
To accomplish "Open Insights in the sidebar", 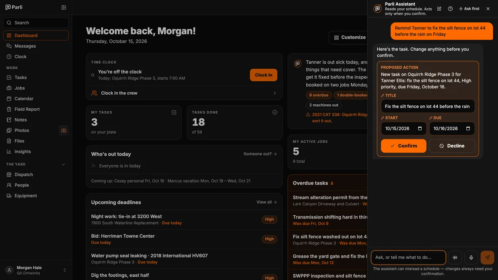I will [36, 152].
